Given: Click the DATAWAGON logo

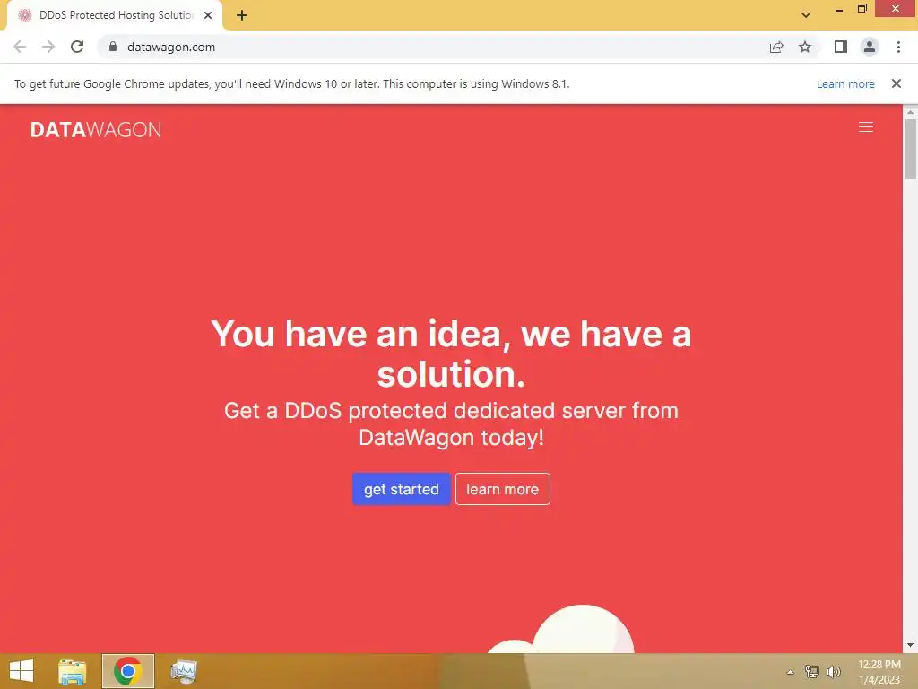Looking at the screenshot, I should 95,129.
